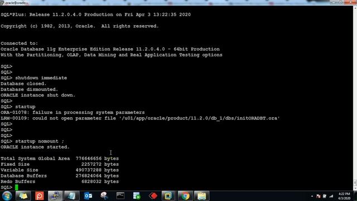Click 'Oracle Database 11g Enterprise Edition Release' line
This screenshot has height=201, width=357.
coord(110,49)
